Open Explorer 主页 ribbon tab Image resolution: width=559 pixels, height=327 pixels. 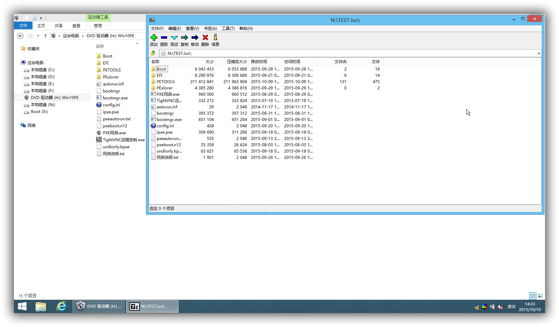pyautogui.click(x=41, y=26)
